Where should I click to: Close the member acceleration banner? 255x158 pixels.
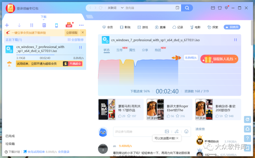pos(83,32)
